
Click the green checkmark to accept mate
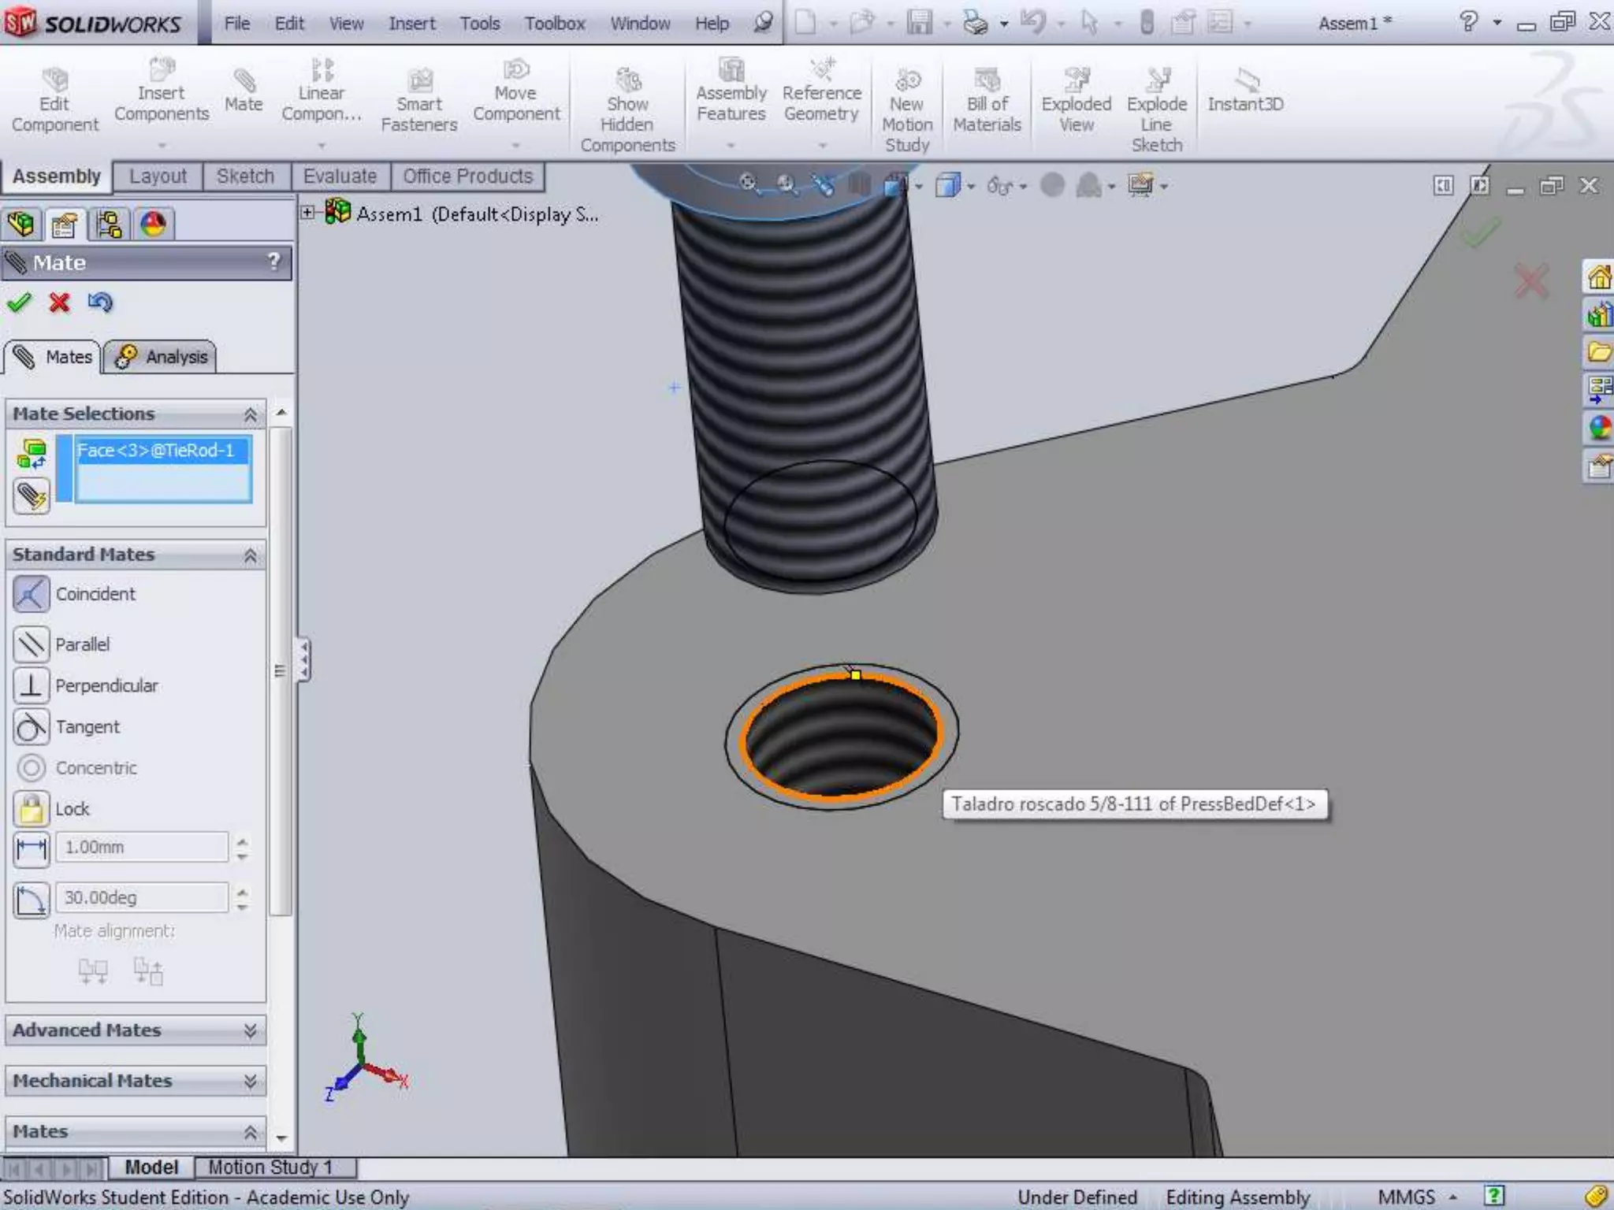[x=19, y=302]
